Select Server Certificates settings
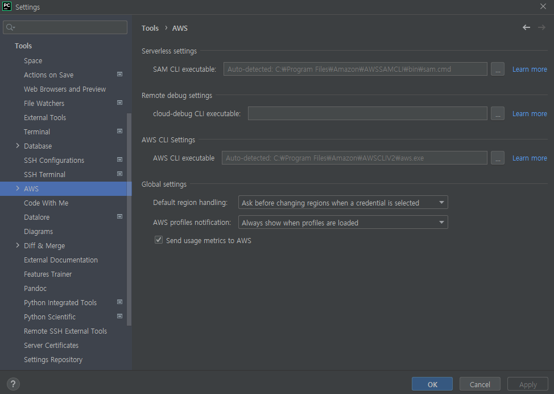554x394 pixels. coord(51,345)
